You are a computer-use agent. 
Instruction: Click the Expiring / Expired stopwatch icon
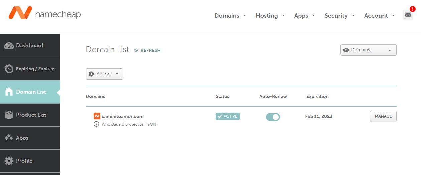tap(9, 69)
